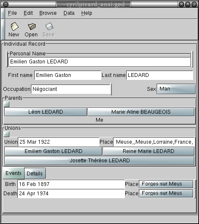Click the Open folder toolbar icon
Screen dimensions: 199x224
[x=32, y=27]
